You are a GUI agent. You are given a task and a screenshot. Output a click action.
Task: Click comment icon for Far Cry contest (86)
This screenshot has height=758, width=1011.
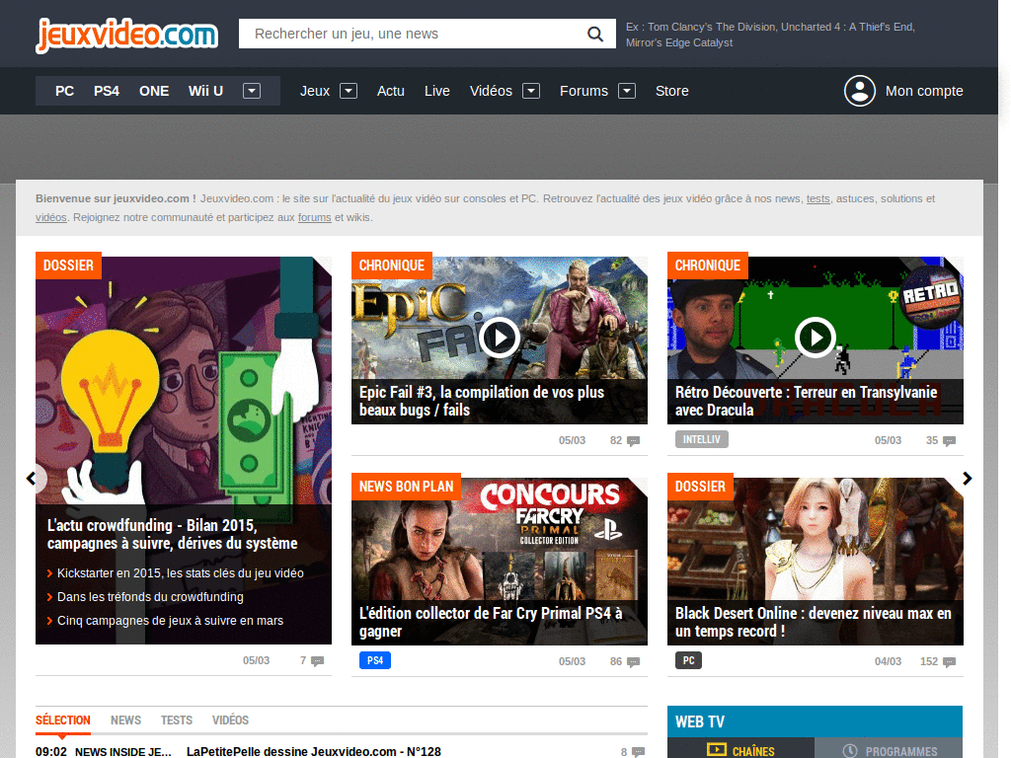click(x=633, y=662)
